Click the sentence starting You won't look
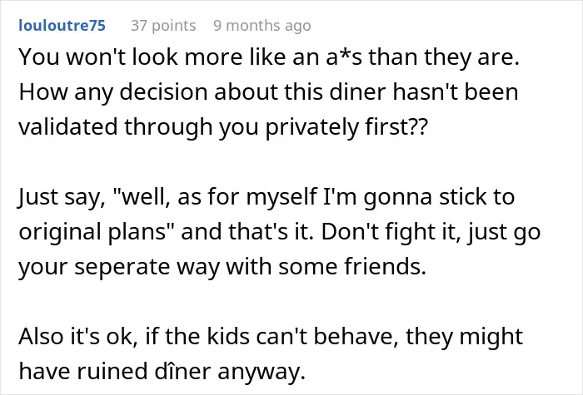 [x=269, y=57]
